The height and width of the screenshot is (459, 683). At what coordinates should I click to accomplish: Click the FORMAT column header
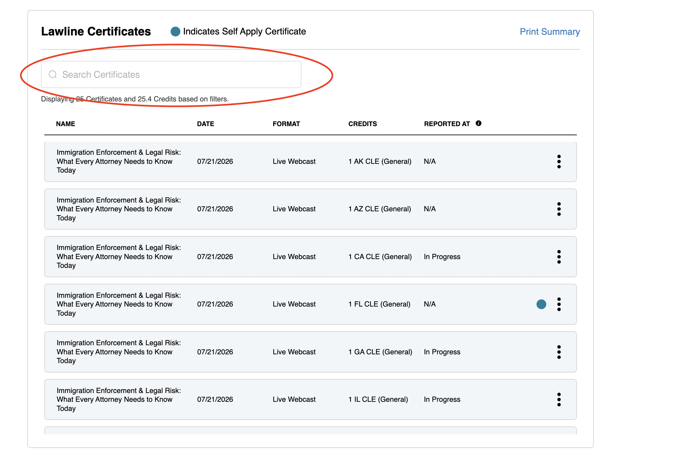pyautogui.click(x=286, y=124)
